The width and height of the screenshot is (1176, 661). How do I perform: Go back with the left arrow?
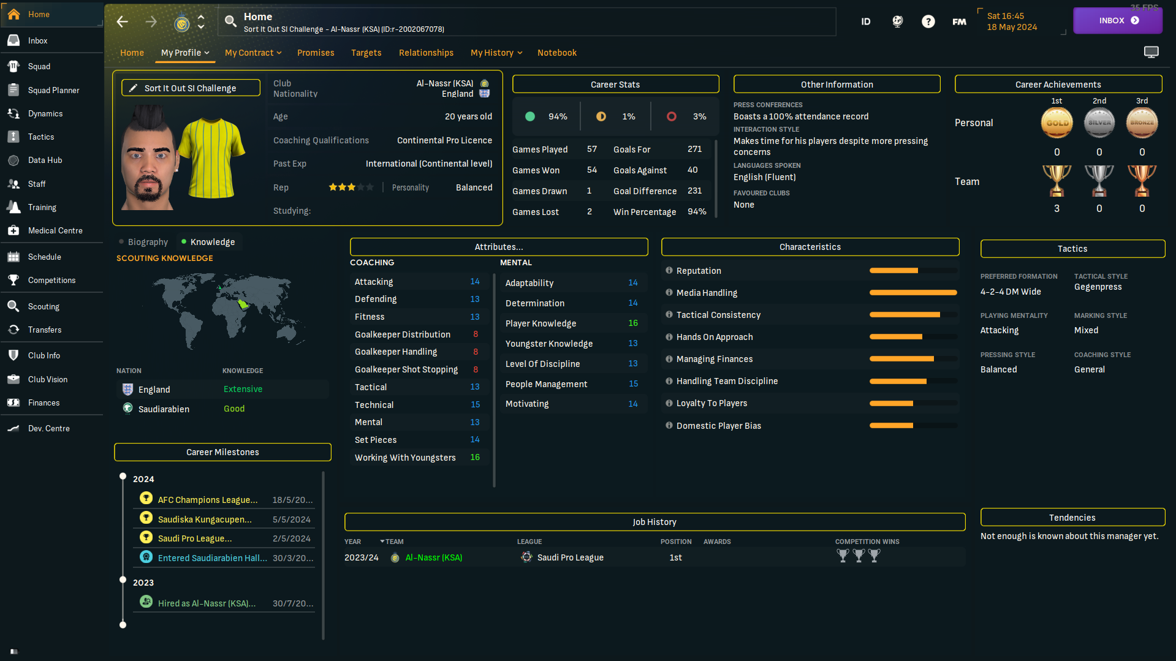[123, 22]
